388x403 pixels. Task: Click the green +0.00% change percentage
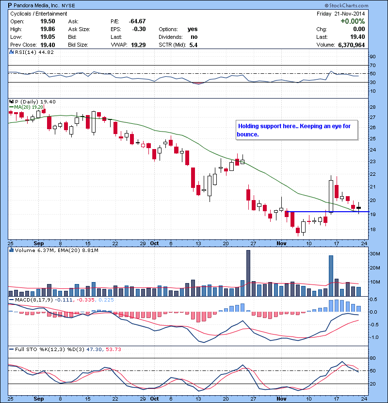click(353, 21)
